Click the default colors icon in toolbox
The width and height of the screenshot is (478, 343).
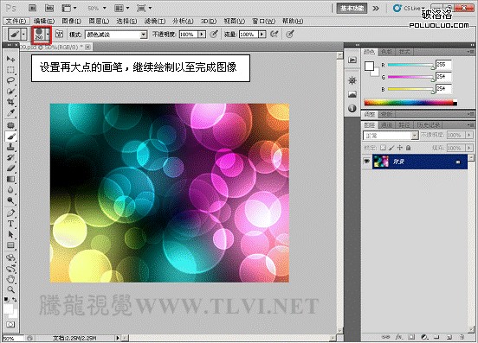click(x=6, y=300)
